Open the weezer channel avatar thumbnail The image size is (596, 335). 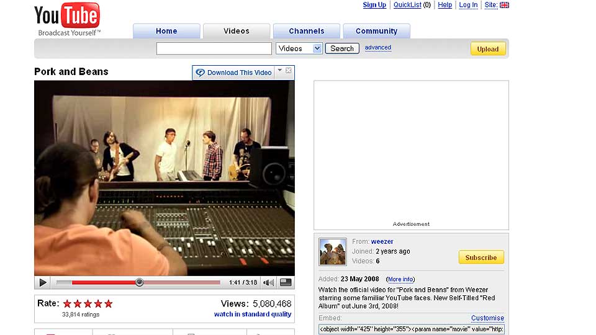click(x=333, y=252)
